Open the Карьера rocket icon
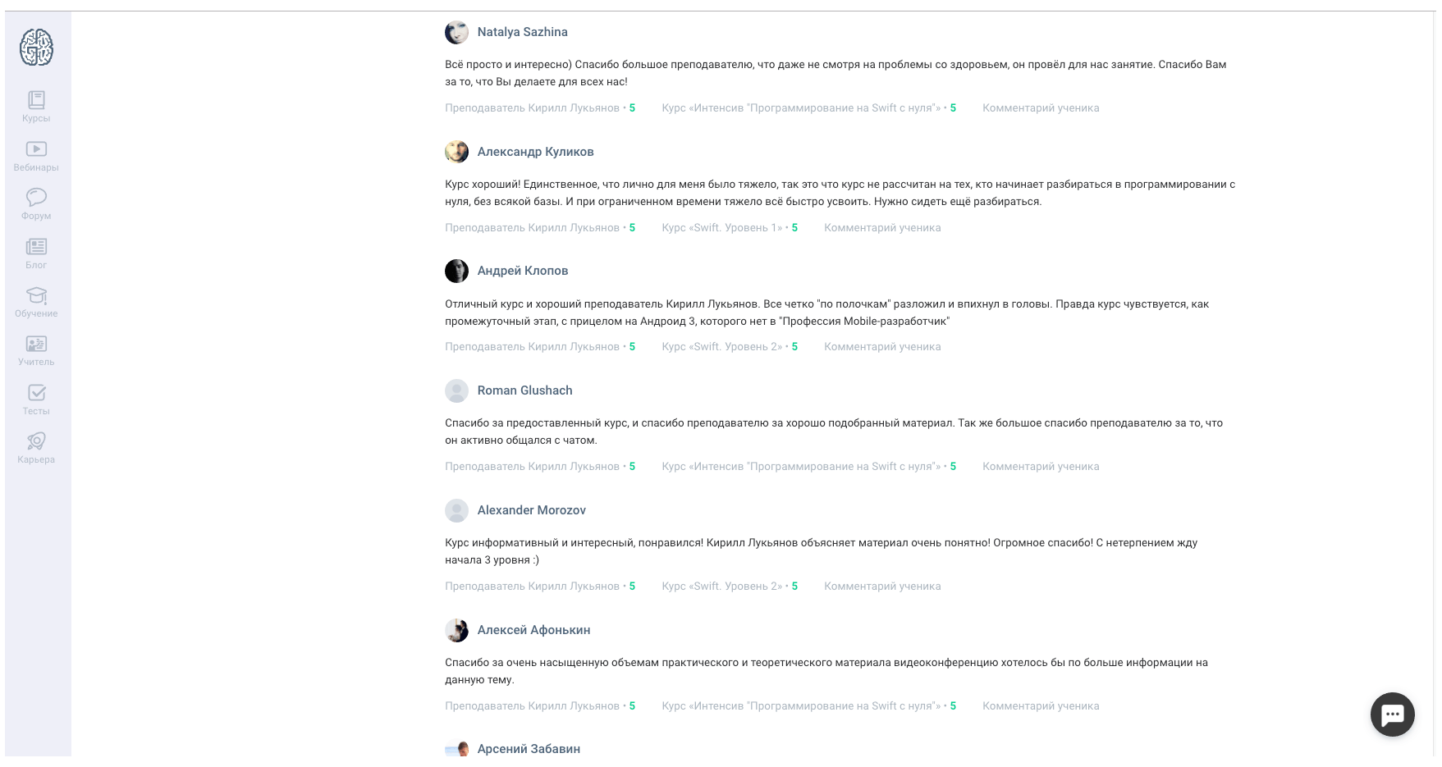1442x767 pixels. (x=36, y=448)
